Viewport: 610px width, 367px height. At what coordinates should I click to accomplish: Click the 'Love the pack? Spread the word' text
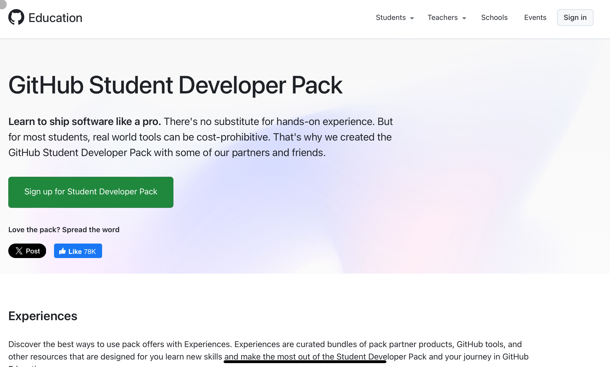click(64, 230)
